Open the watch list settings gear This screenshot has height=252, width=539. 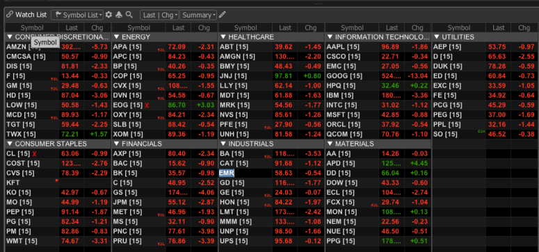[x=109, y=15]
